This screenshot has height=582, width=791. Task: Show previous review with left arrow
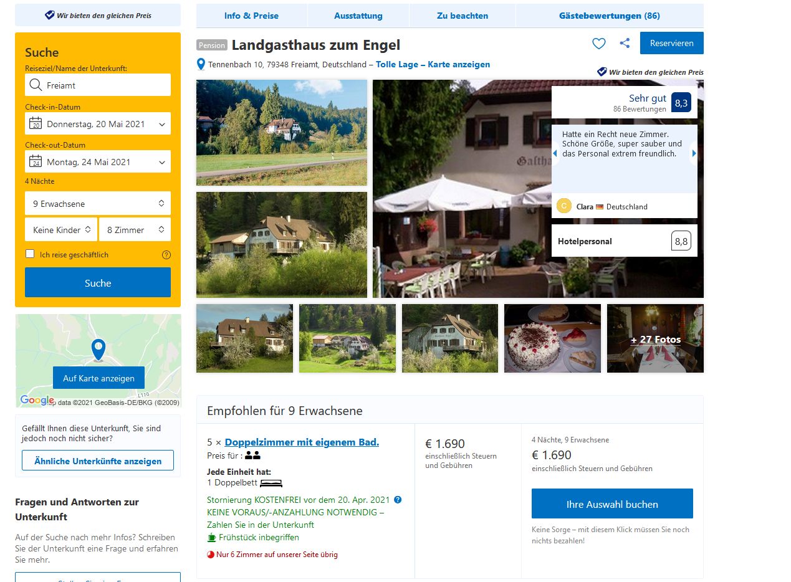point(555,153)
